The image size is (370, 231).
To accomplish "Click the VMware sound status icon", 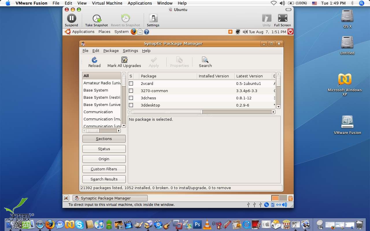I will (285, 205).
